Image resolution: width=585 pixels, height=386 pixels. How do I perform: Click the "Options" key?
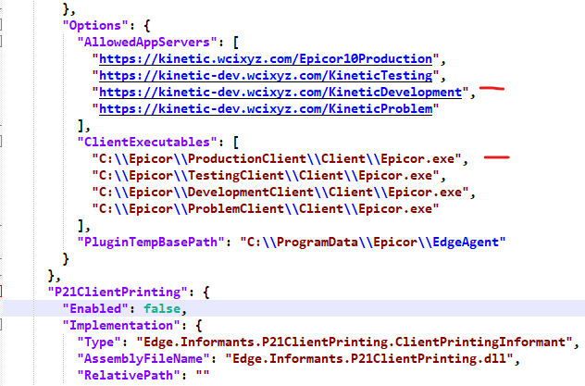95,26
